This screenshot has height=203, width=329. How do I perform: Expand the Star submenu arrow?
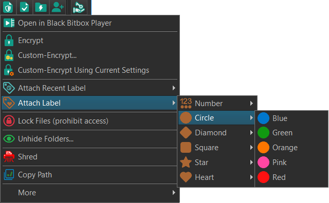251,162
